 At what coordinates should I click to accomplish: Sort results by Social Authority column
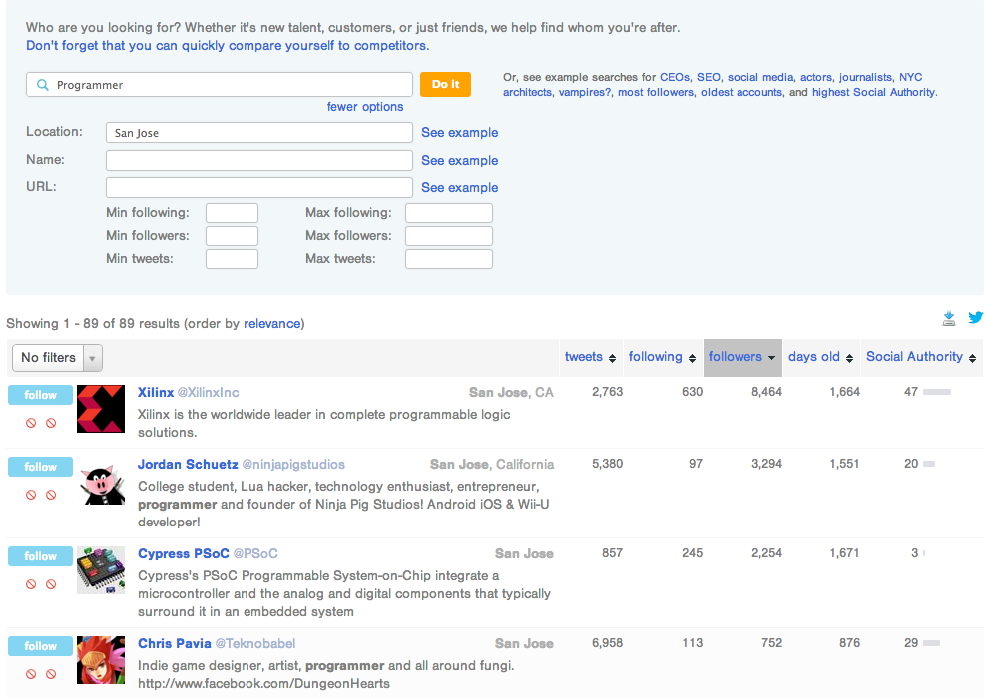coord(921,357)
